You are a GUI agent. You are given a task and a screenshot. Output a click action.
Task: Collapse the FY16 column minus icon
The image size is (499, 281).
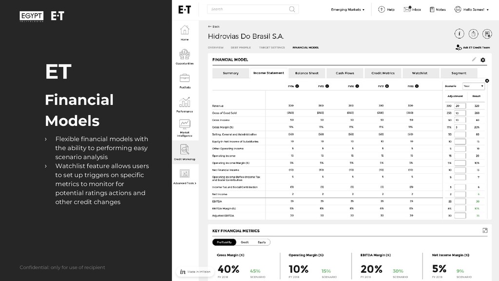click(357, 86)
